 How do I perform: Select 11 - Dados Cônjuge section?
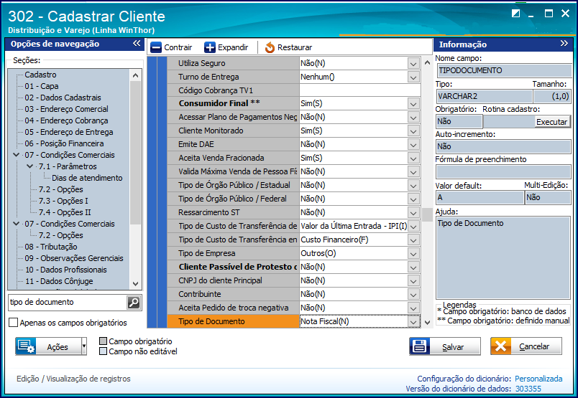[x=59, y=281]
